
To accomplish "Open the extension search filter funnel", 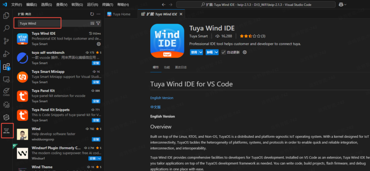I will (98, 23).
